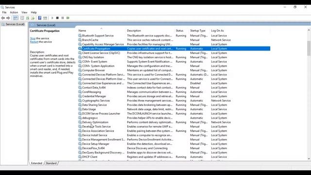Click the Refresh toolbar icon
This screenshot has width=311, height=175.
point(28,18)
